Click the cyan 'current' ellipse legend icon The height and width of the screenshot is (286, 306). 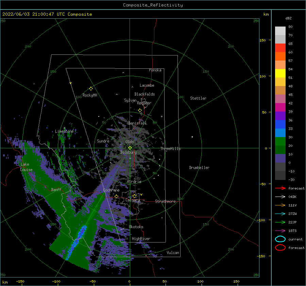point(280,239)
